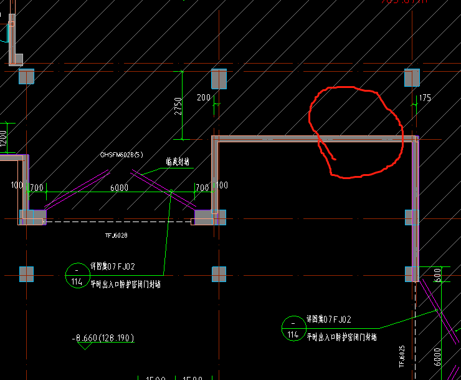Select the left 700 door jamb dimension

point(37,188)
